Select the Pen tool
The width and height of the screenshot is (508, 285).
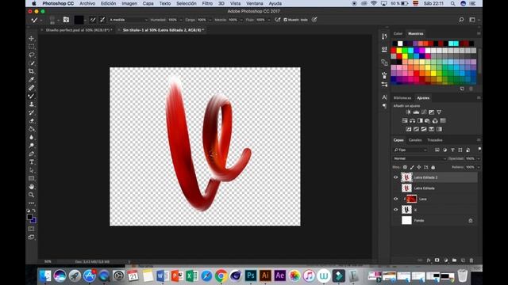32,154
